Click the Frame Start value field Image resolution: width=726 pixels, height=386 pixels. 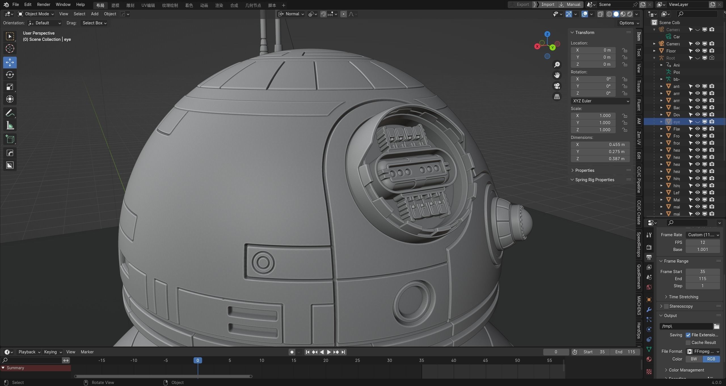703,272
